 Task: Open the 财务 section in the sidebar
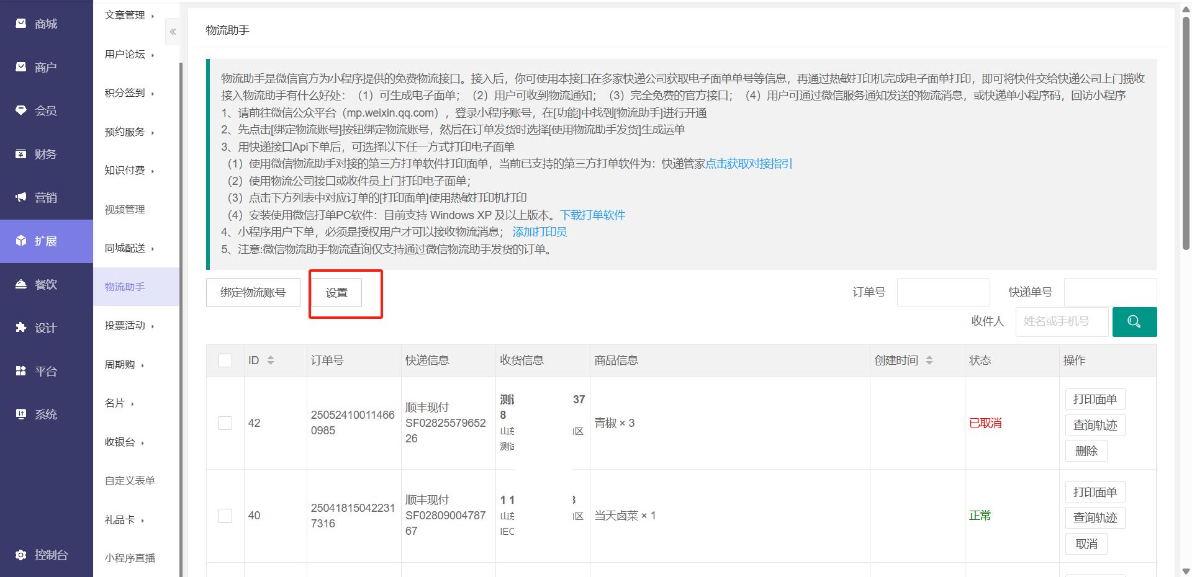pos(45,154)
